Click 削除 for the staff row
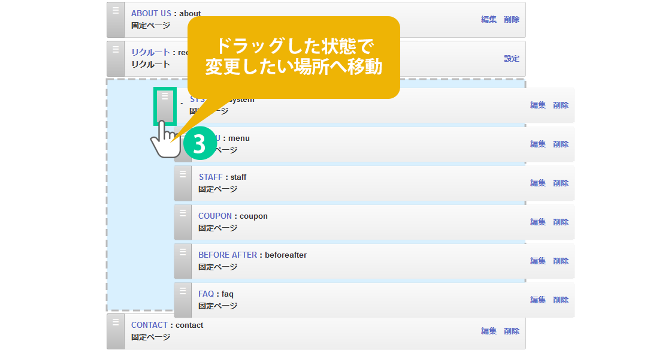The width and height of the screenshot is (659, 350). coord(561,183)
